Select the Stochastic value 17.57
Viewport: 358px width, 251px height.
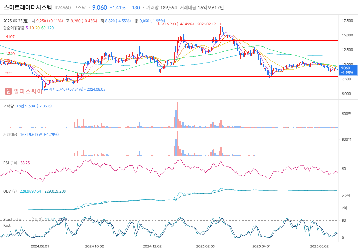[x=50, y=219]
